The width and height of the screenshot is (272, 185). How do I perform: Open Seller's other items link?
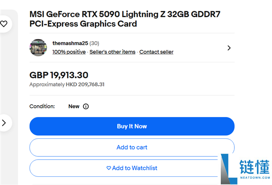[x=112, y=52]
